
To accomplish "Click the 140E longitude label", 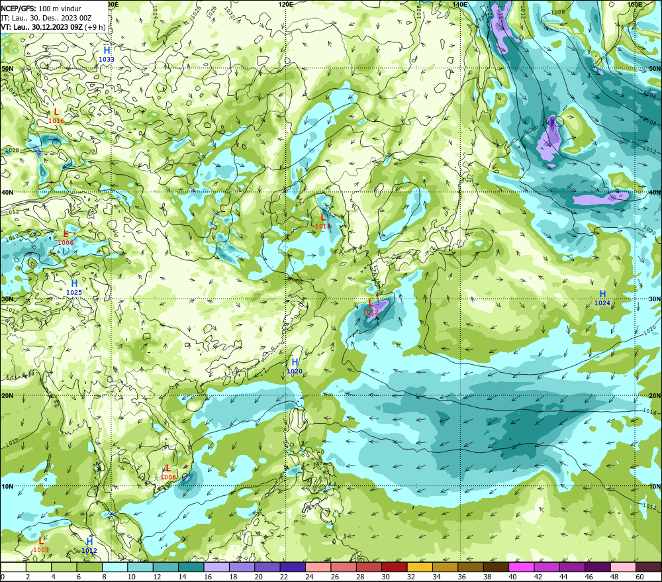I will (460, 4).
